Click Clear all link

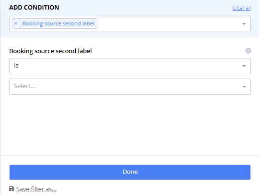pyautogui.click(x=241, y=8)
